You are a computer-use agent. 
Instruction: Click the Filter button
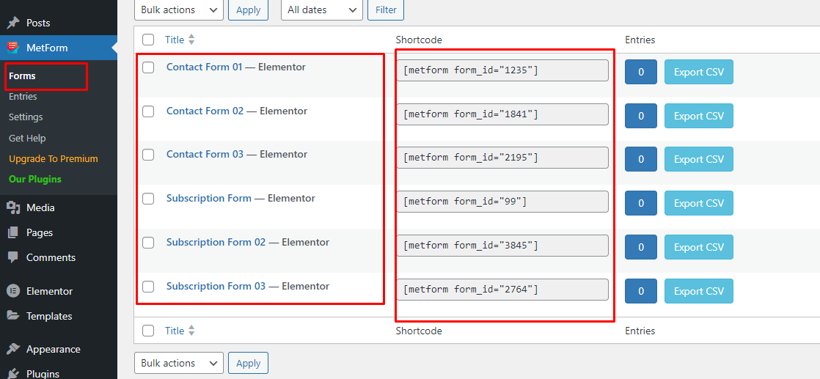386,10
